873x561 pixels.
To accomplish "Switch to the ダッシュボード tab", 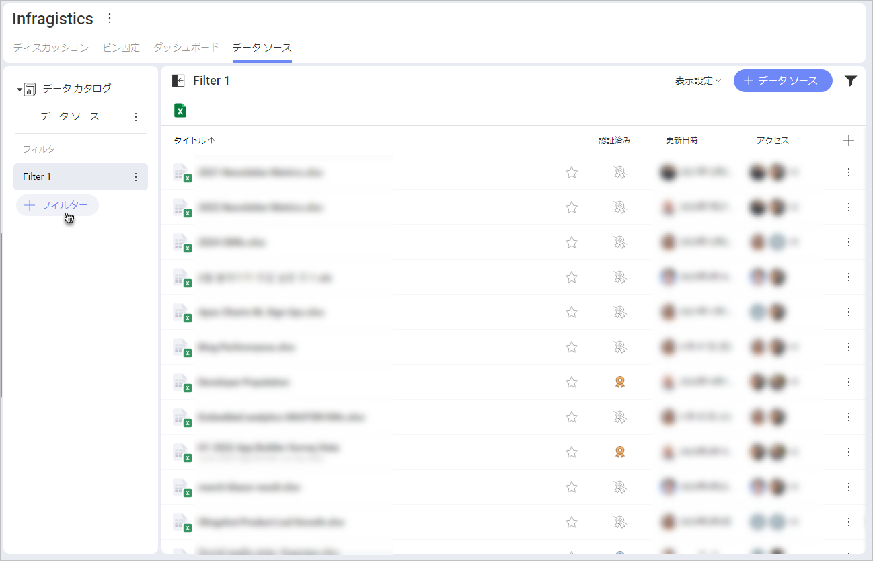I will 186,48.
